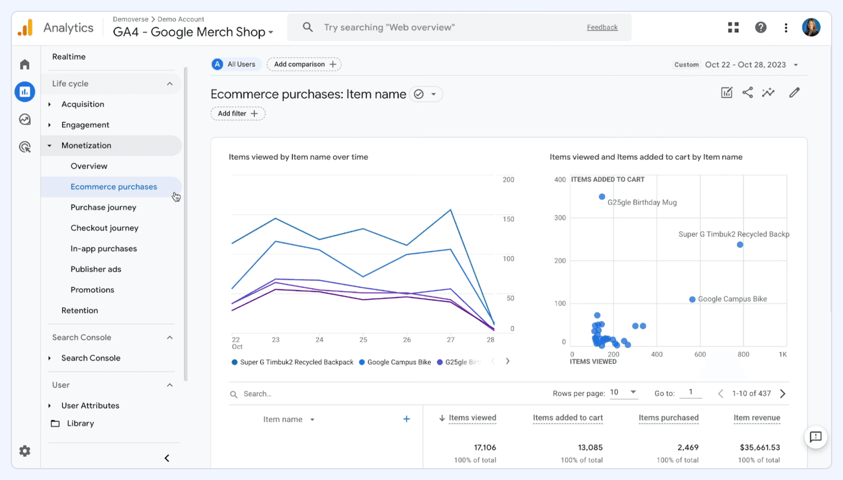This screenshot has width=843, height=480.
Task: Click the checkmark badge next to report title
Action: click(x=419, y=94)
